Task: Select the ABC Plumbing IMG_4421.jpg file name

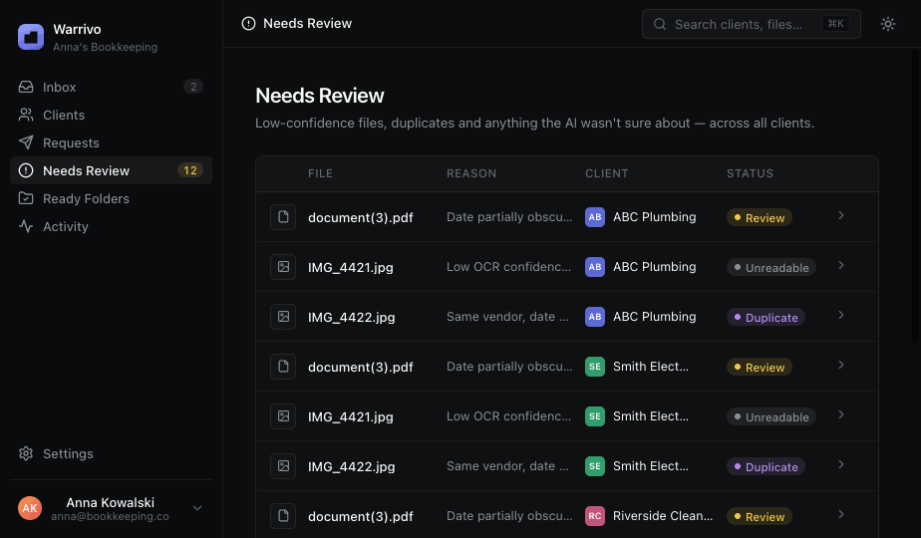Action: point(351,267)
